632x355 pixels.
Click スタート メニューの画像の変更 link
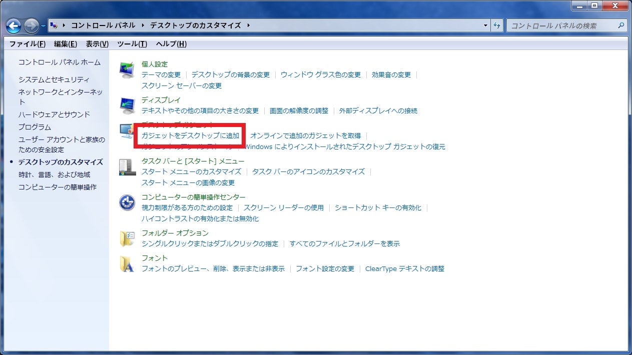pyautogui.click(x=188, y=182)
